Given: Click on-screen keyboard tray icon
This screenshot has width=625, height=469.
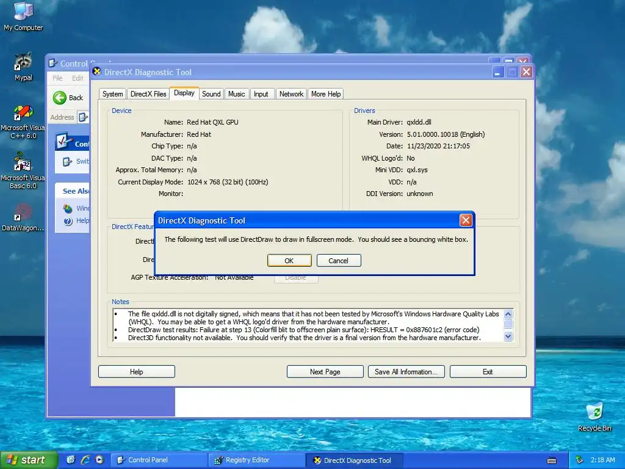Looking at the screenshot, I should click(x=552, y=460).
